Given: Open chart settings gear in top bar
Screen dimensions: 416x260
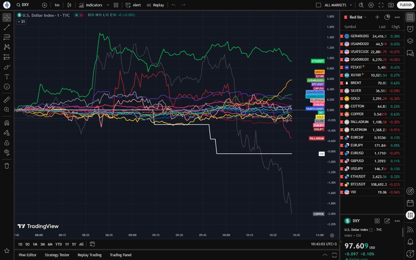Looking at the screenshot, I should 371,5.
